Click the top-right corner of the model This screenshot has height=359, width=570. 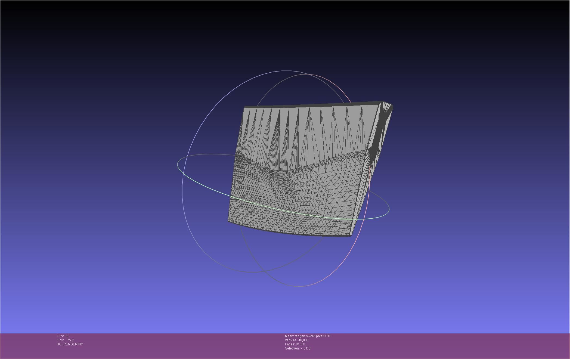coord(389,106)
